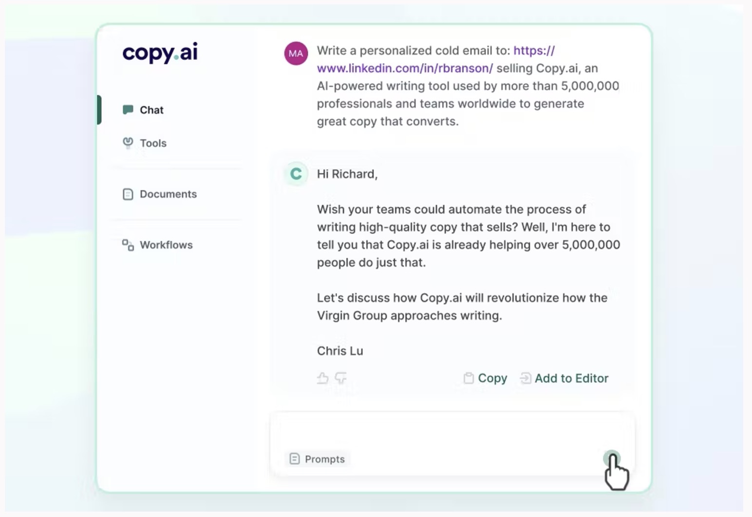
Task: Click the Chat speech bubble icon
Action: pyautogui.click(x=128, y=110)
